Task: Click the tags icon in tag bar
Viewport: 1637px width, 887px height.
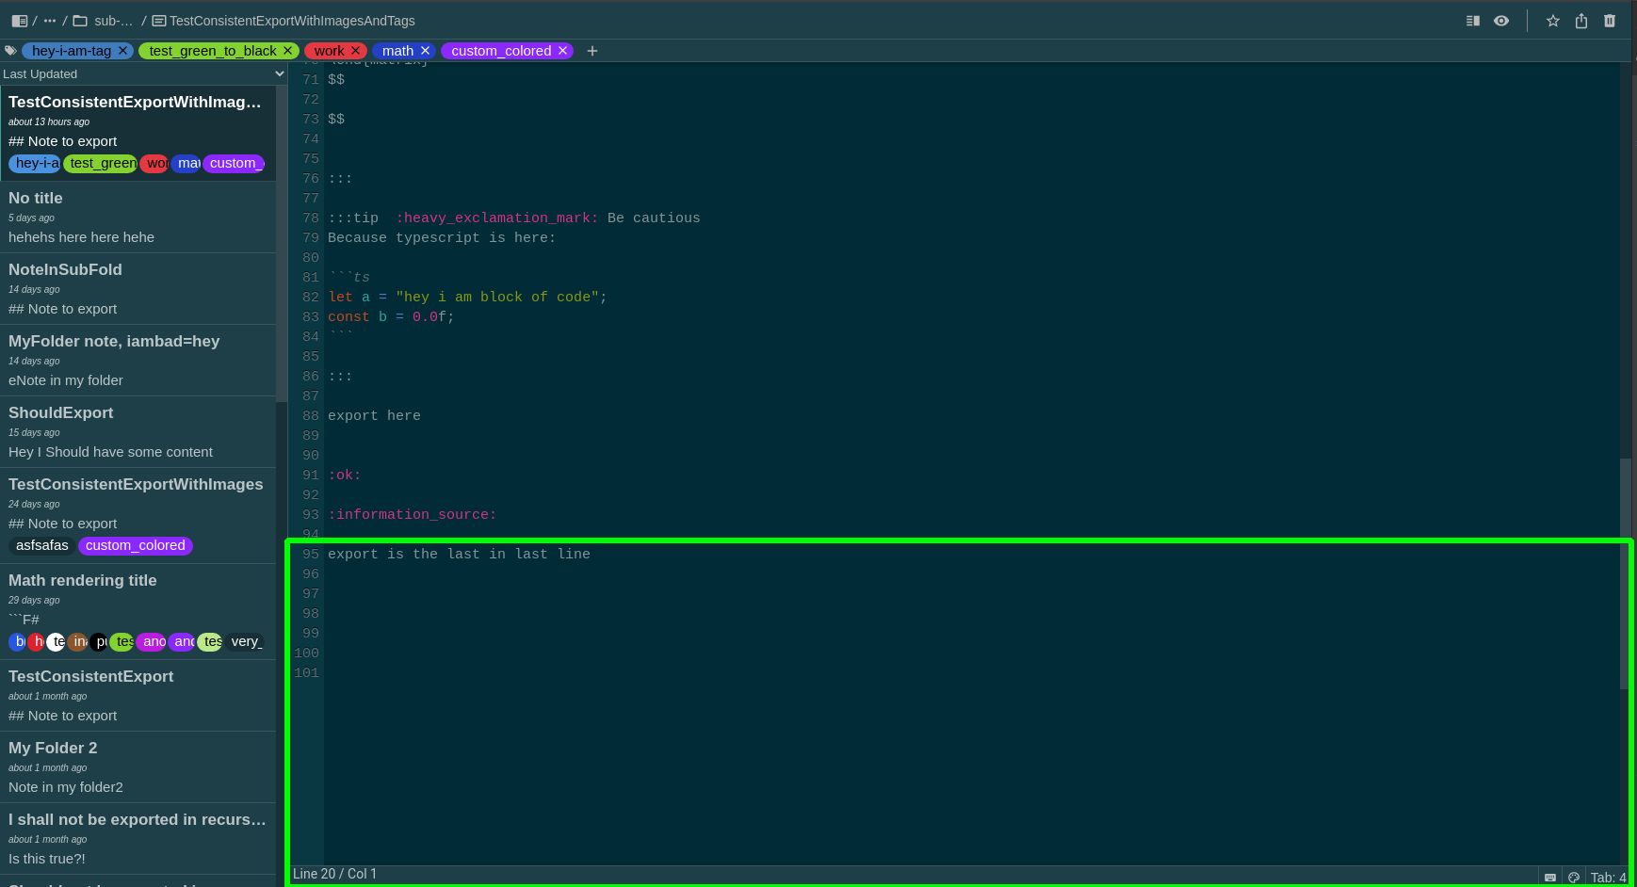Action: tap(10, 51)
